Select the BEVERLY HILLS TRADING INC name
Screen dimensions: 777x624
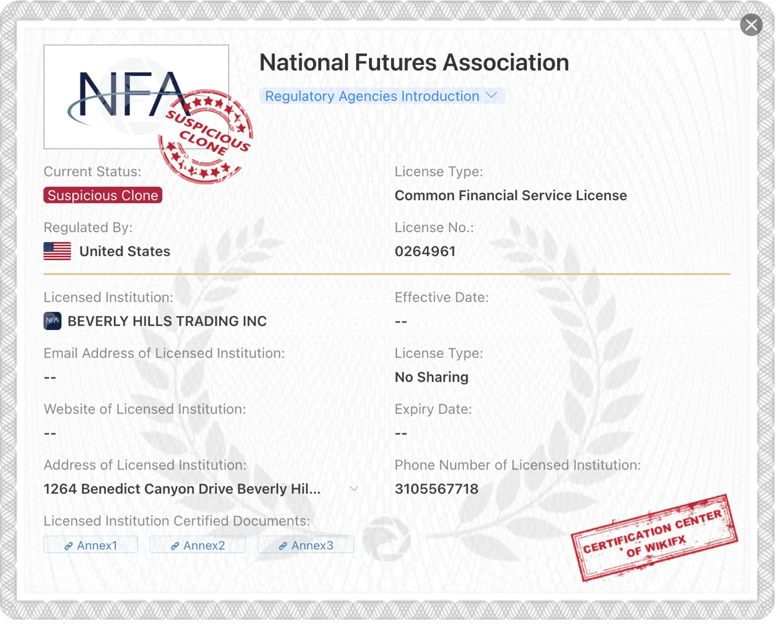[168, 322]
